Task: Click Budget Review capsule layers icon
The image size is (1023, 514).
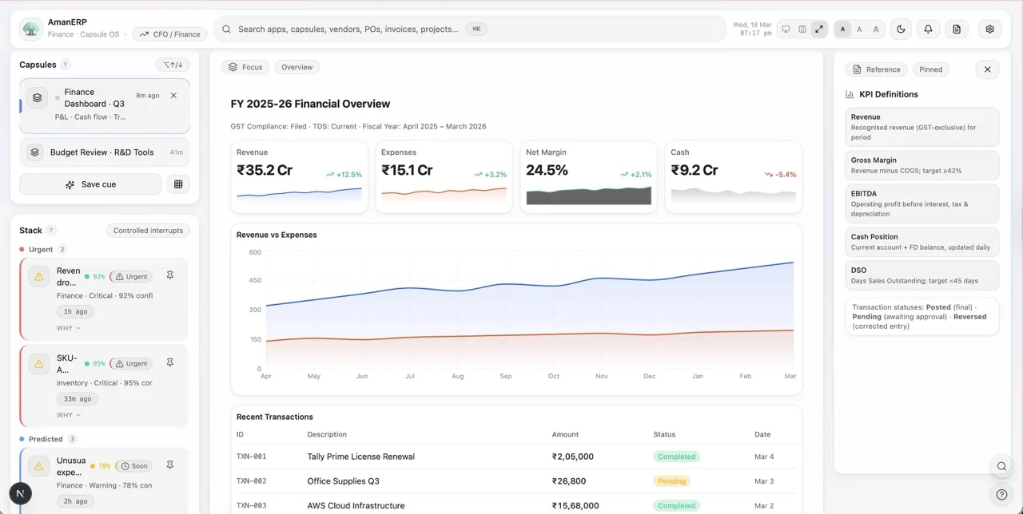Action: coord(34,152)
